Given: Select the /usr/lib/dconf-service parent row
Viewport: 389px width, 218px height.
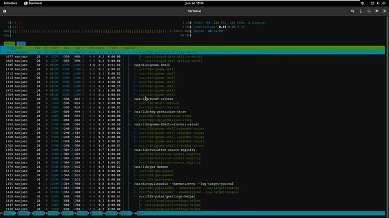Looking at the screenshot, I should tap(193, 99).
